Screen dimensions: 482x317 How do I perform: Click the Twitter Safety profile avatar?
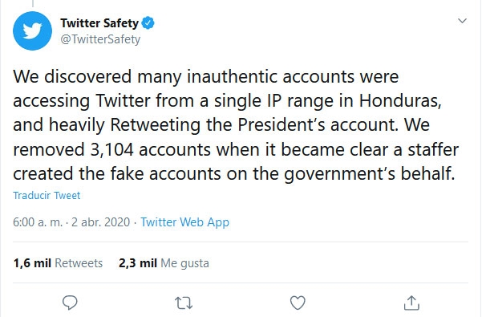tap(32, 30)
